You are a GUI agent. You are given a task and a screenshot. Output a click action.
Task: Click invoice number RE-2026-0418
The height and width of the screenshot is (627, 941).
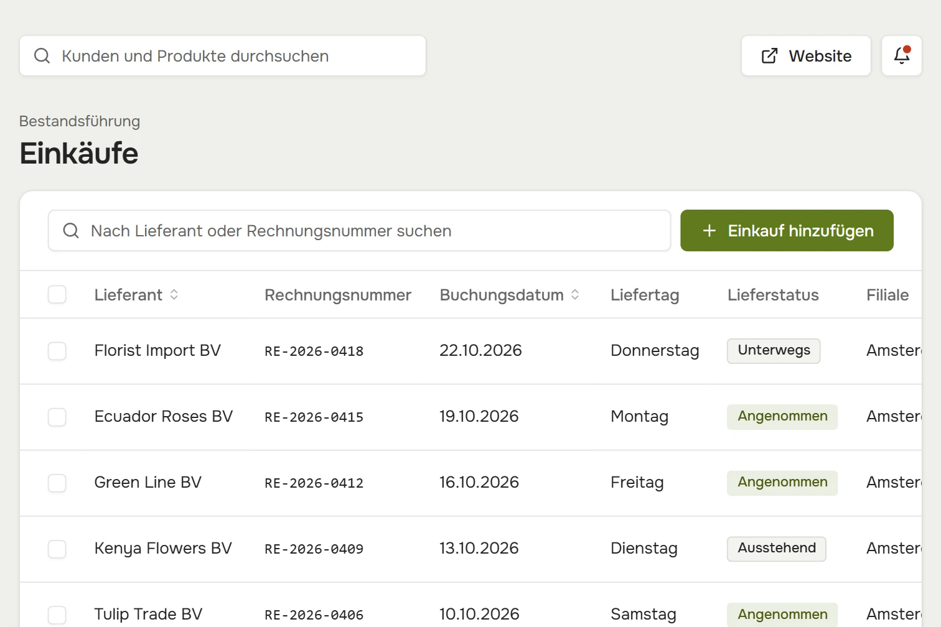pyautogui.click(x=314, y=351)
